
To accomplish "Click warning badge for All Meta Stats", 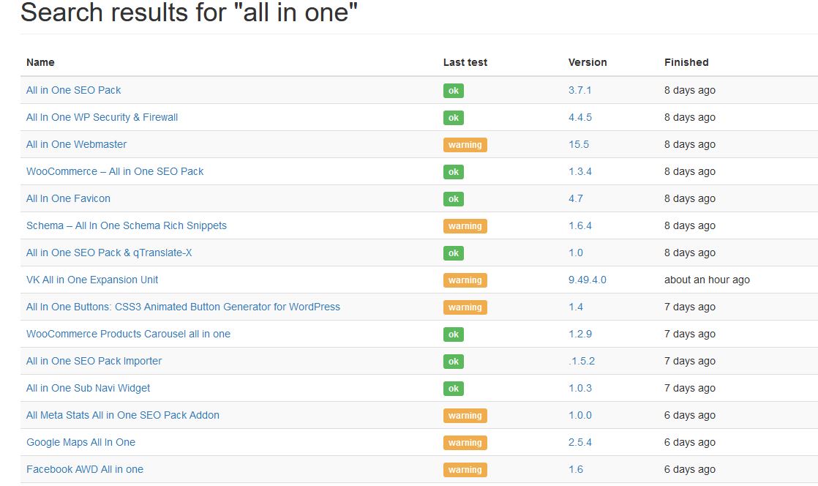I will click(x=465, y=416).
